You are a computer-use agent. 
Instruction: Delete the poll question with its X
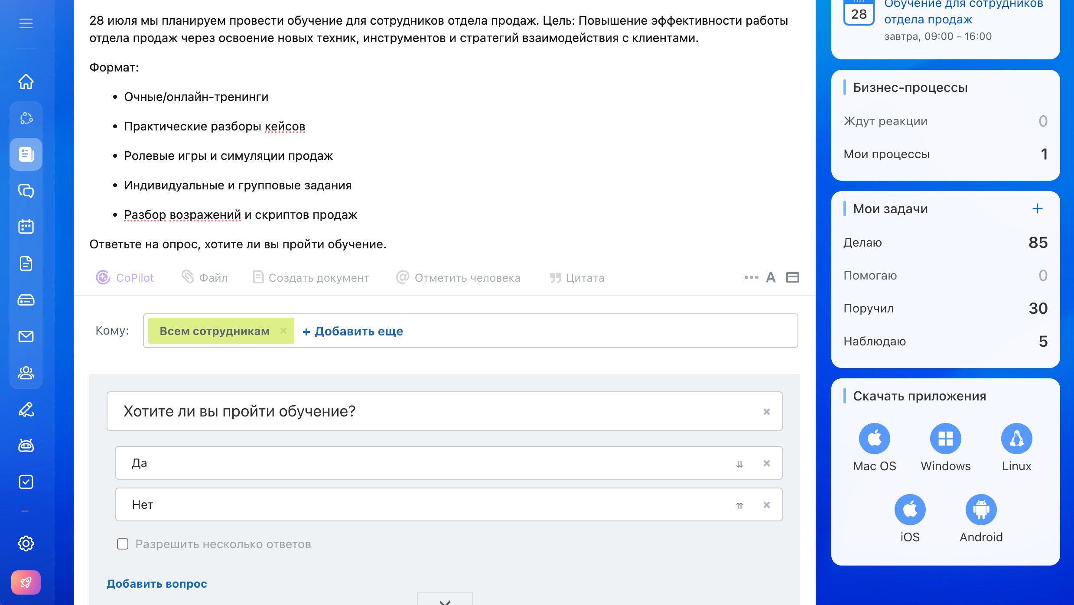767,411
